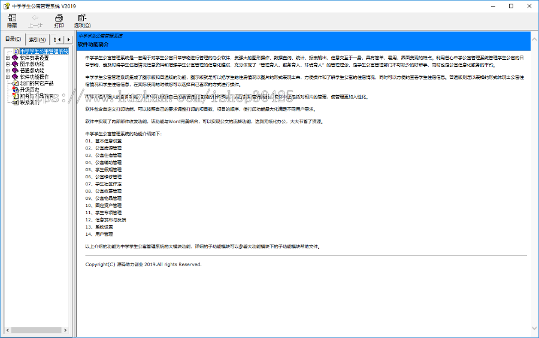Click the app icon in the title bar
The width and height of the screenshot is (539, 338).
7,6
